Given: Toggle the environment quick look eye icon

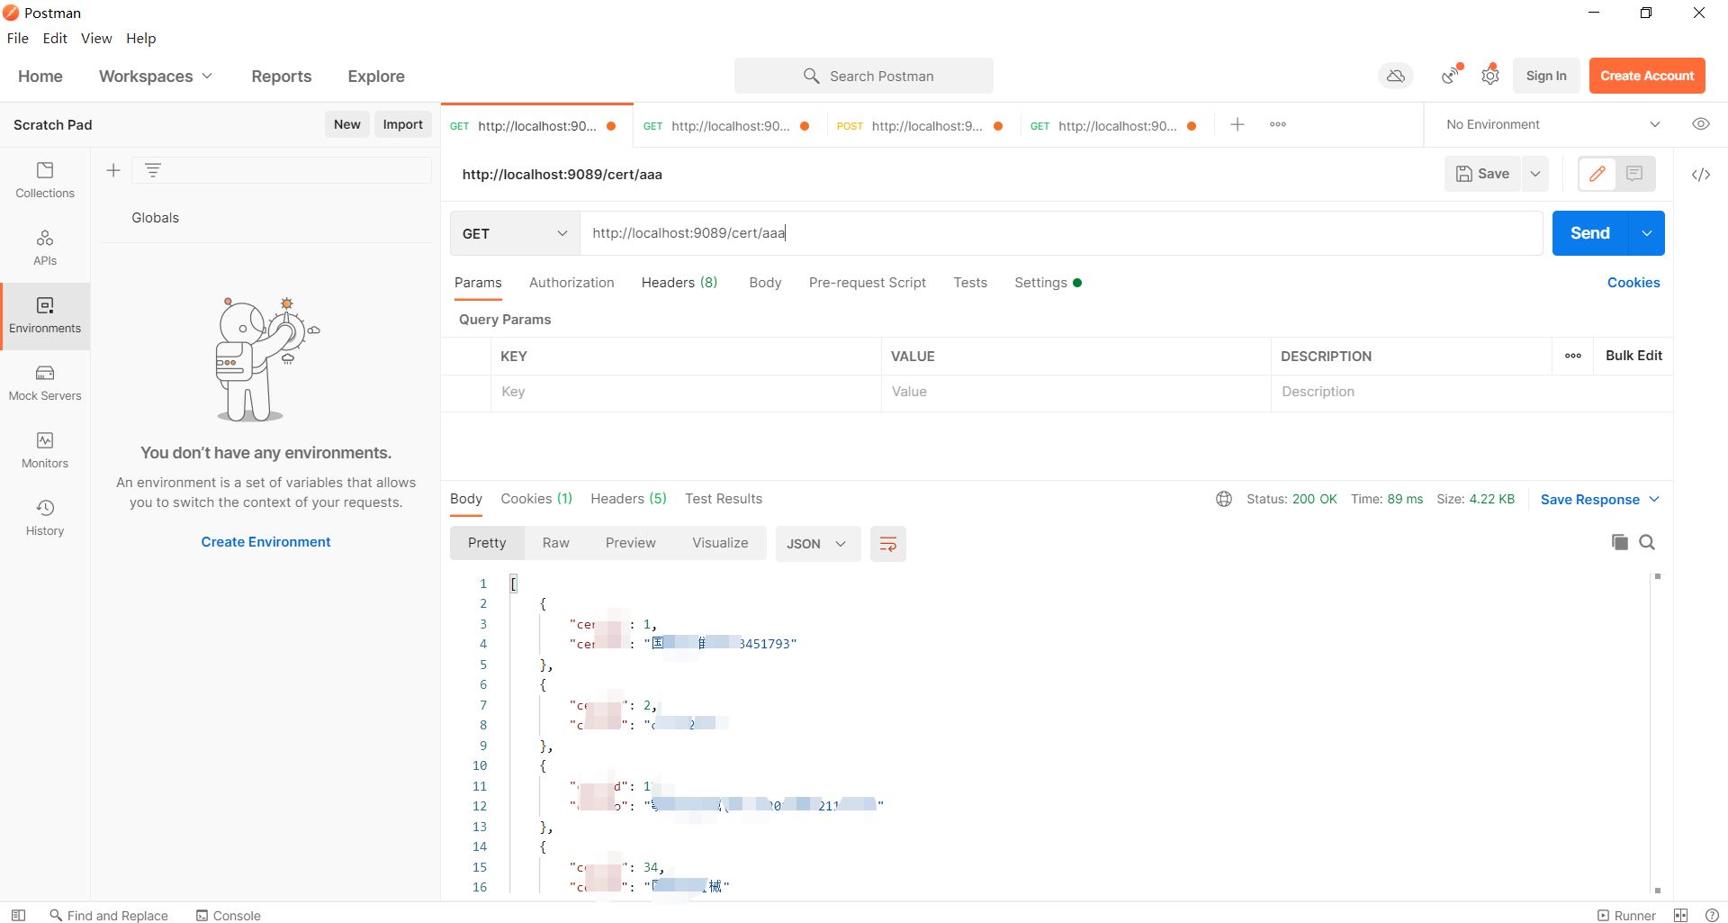Looking at the screenshot, I should pyautogui.click(x=1701, y=124).
